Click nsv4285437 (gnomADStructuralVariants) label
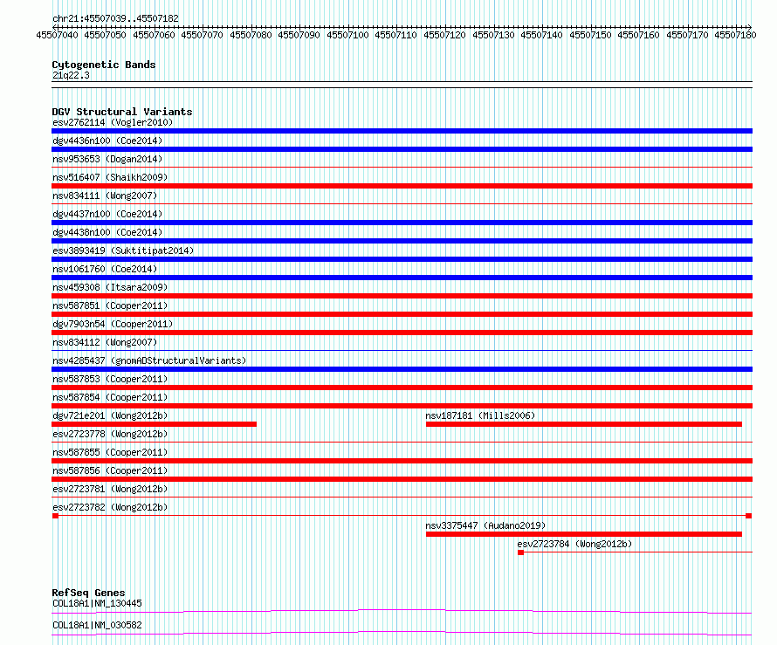The width and height of the screenshot is (777, 645). [x=149, y=360]
